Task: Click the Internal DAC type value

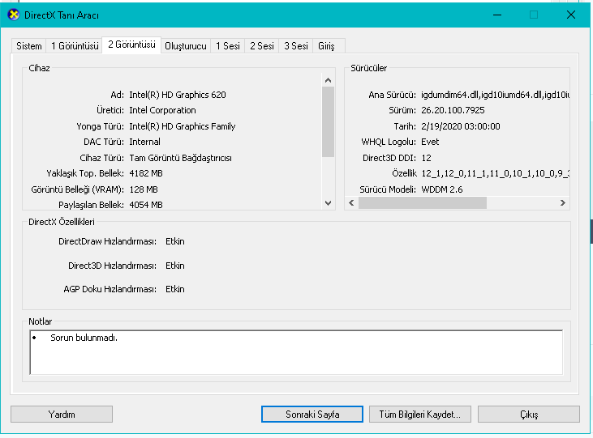Action: (145, 142)
